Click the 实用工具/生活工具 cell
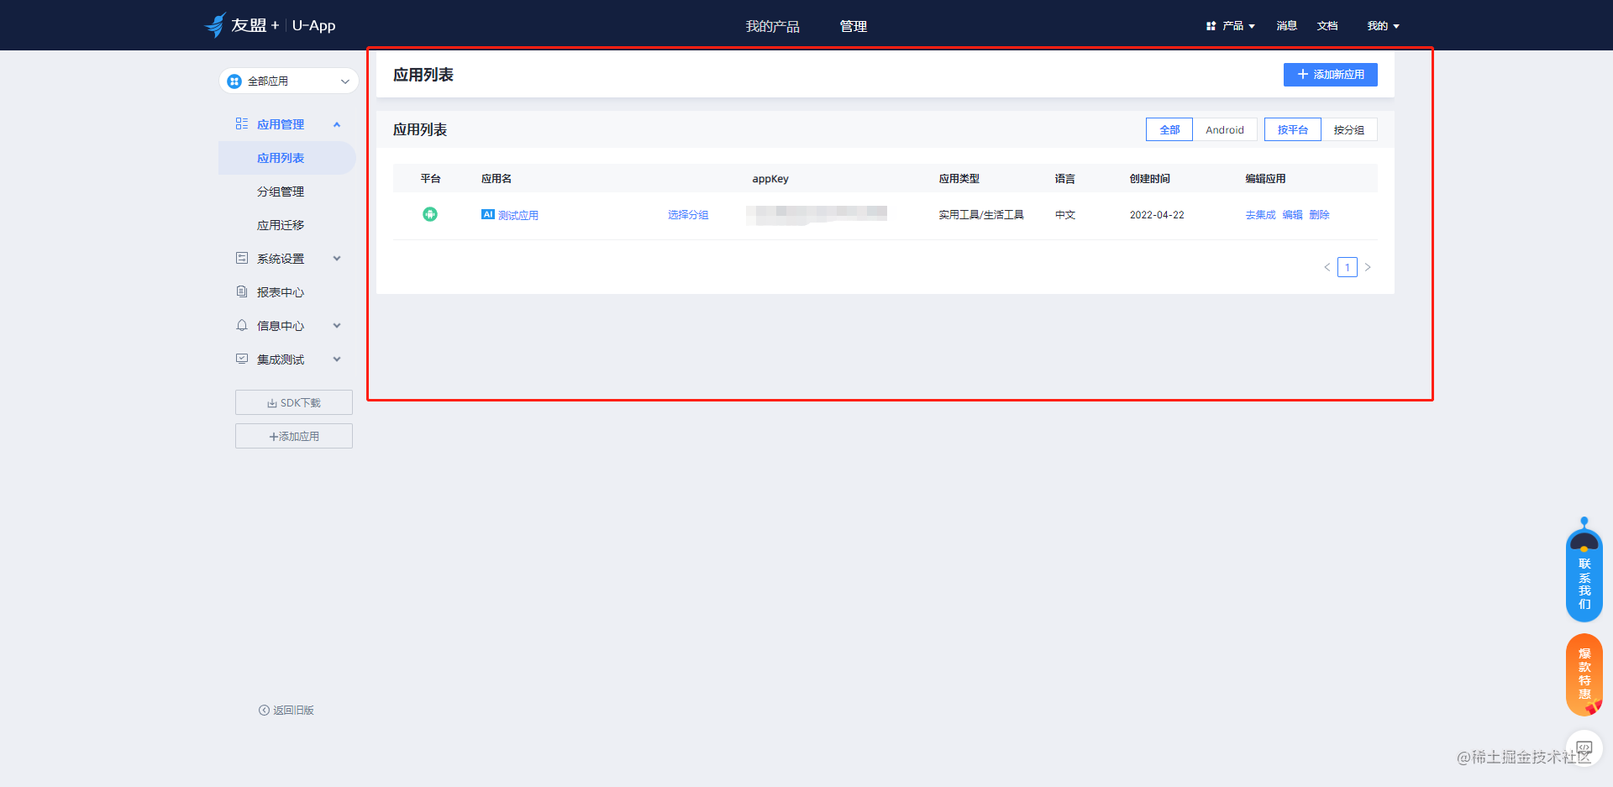 pyautogui.click(x=981, y=215)
